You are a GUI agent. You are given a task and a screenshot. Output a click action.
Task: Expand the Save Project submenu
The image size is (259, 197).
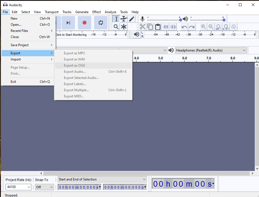coord(28,45)
